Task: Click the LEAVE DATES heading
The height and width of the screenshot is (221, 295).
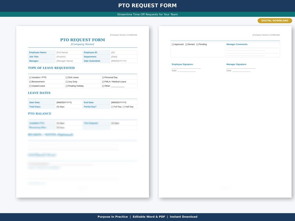Action: pos(39,93)
